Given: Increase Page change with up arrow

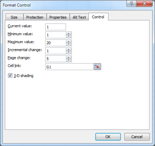Looking at the screenshot, I should pyautogui.click(x=68, y=57).
